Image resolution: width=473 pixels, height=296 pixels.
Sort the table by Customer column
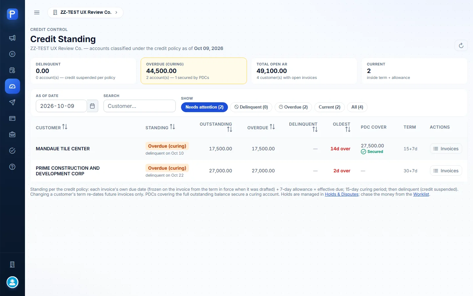click(52, 127)
